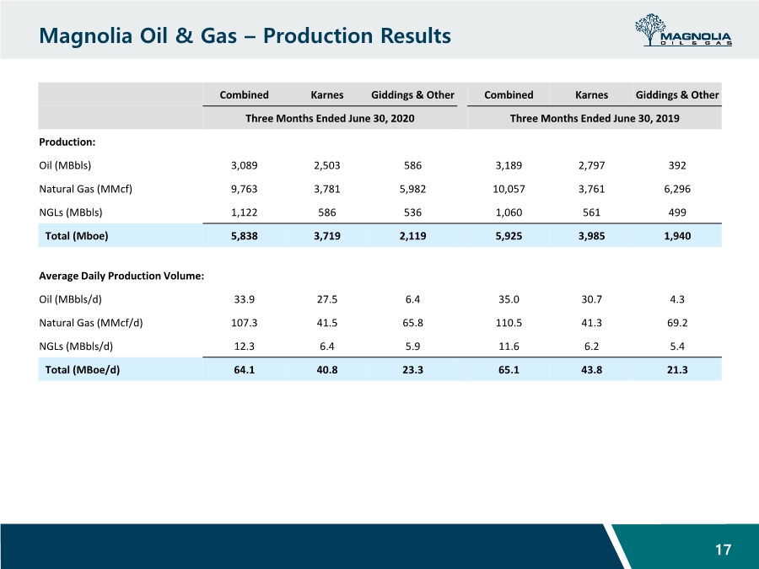The image size is (759, 569).
Task: Select NGLs value 536
Action: click(x=412, y=212)
